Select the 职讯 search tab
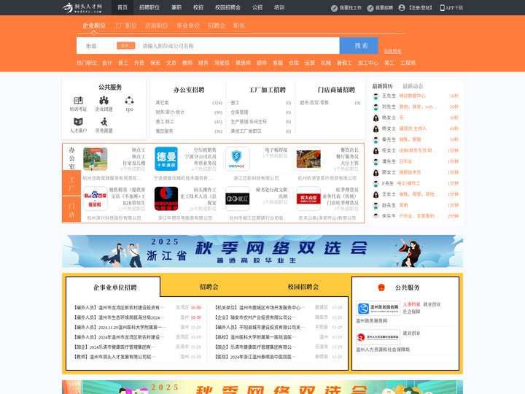 pos(239,26)
